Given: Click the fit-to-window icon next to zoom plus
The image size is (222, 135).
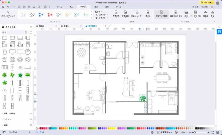Looking at the screenshot, I should [213, 132].
